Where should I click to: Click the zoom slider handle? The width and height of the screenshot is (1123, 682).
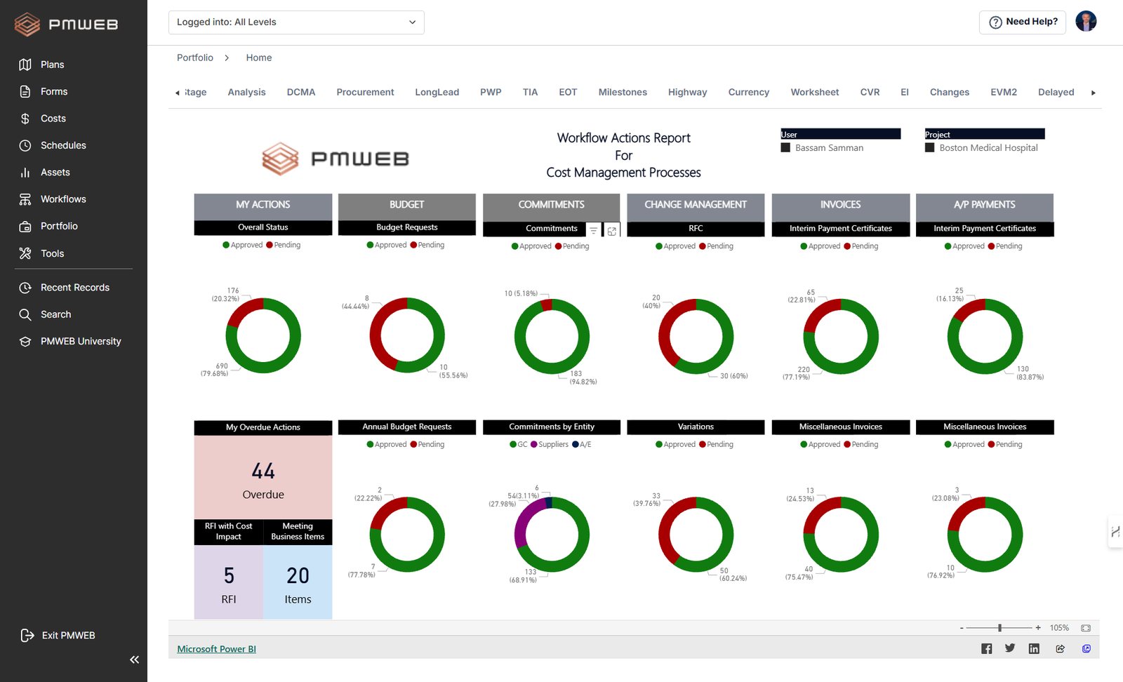(999, 628)
